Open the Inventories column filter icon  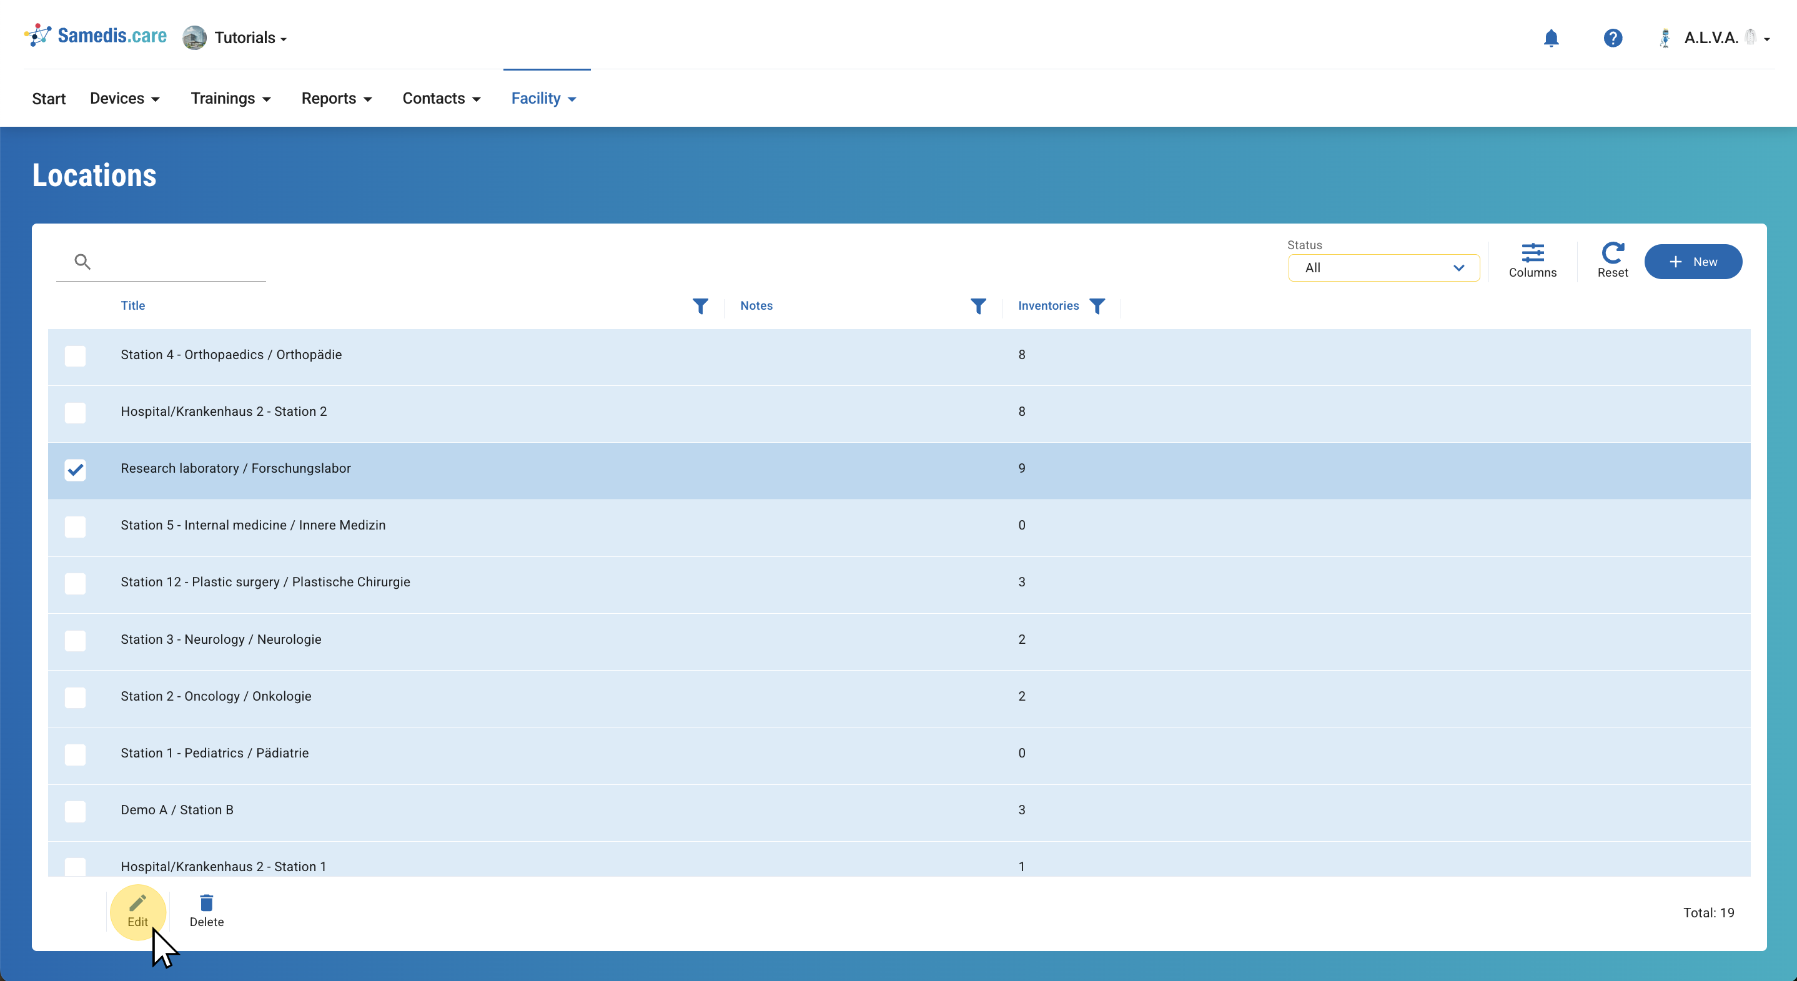(x=1097, y=306)
